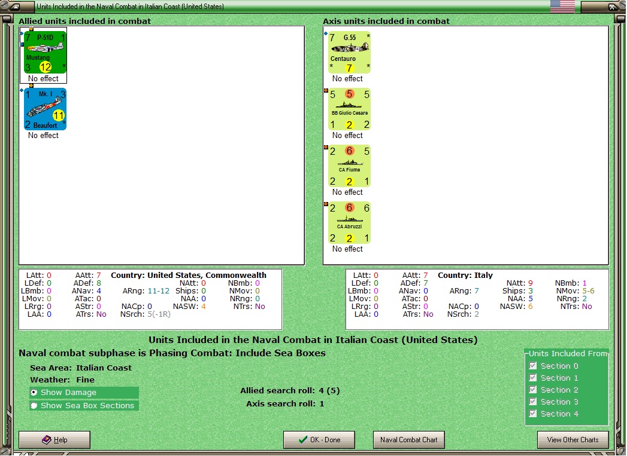This screenshot has height=456, width=627.
Task: Click the Allied units included in combat heading
Action: 85,21
